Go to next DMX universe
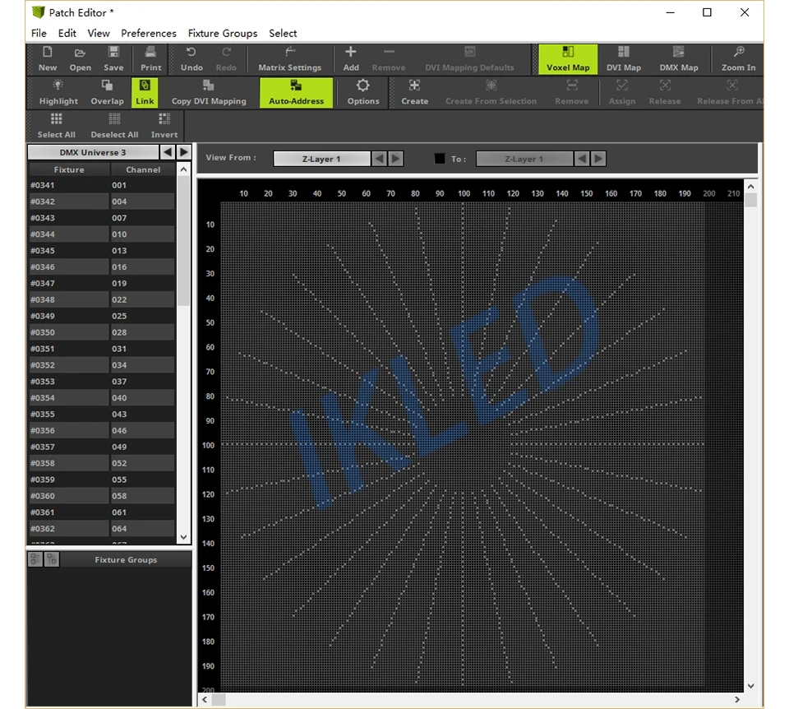This screenshot has width=789, height=709. (183, 151)
